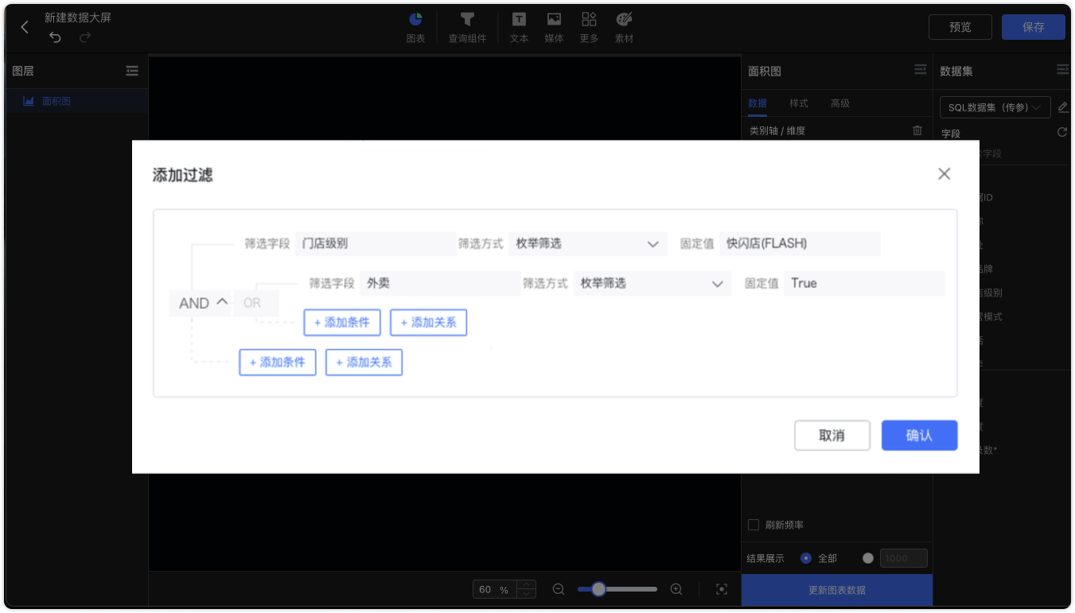The image size is (1075, 613).
Task: Open the 查询组件 filter funnel tool
Action: coord(467,27)
